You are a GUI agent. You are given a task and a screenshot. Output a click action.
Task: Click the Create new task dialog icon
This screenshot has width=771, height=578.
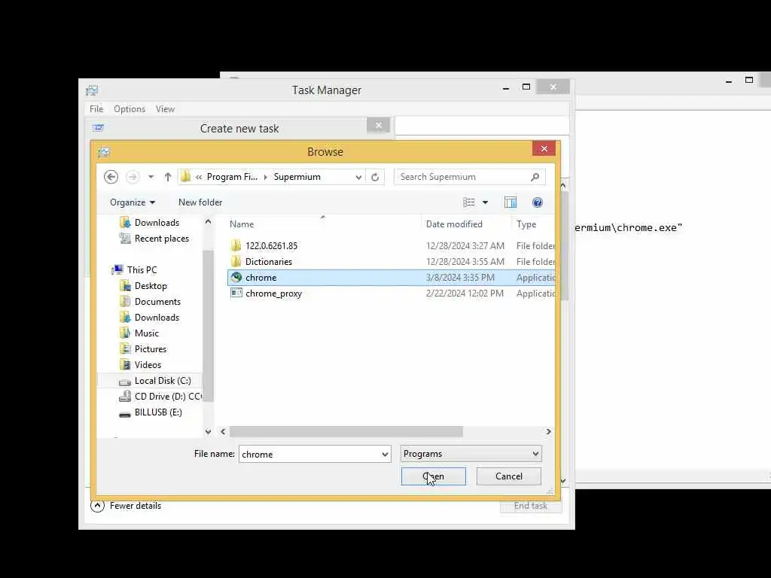(98, 128)
